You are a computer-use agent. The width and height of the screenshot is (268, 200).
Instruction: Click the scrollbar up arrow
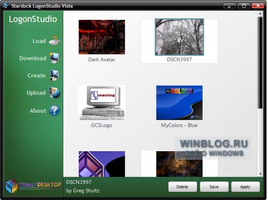(x=260, y=13)
